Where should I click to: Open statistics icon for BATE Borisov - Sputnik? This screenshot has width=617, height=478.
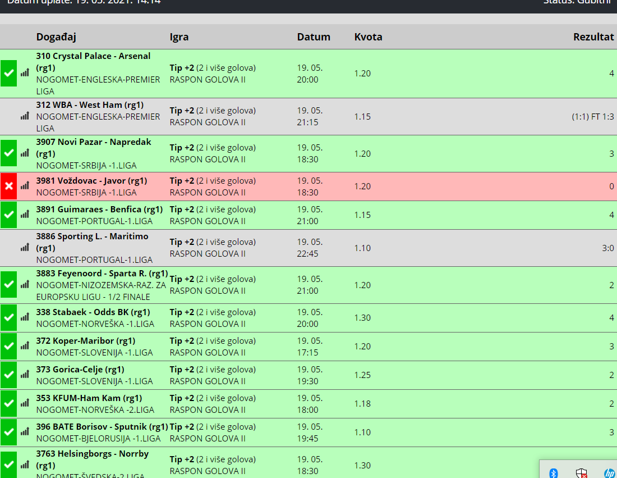tap(25, 433)
